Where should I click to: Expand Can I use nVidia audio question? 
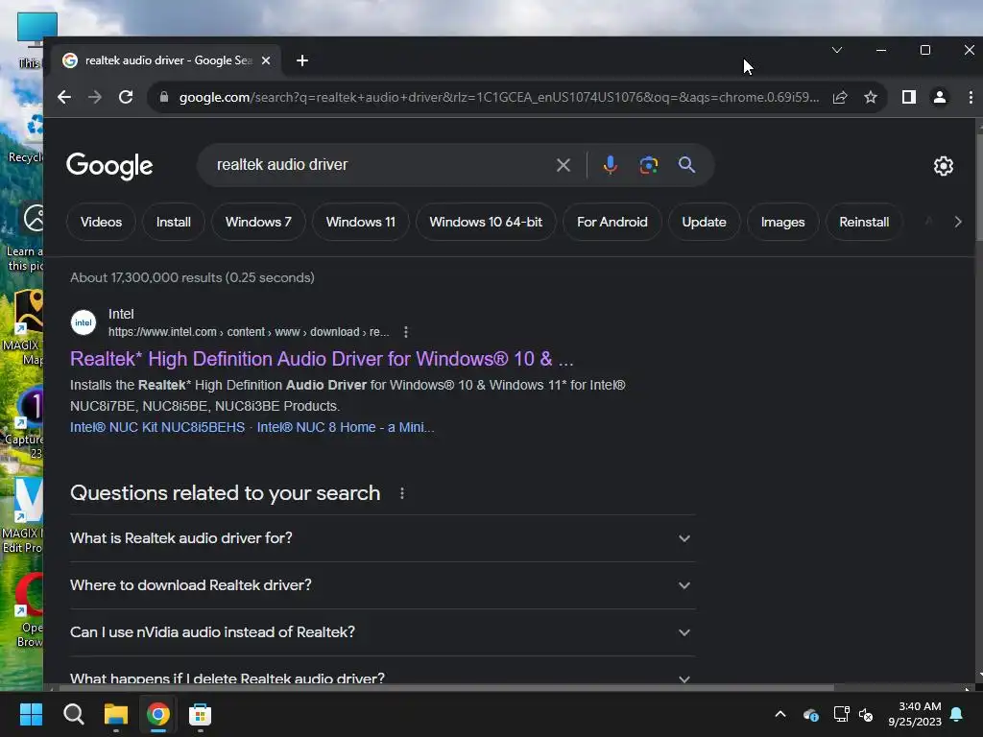(x=382, y=632)
